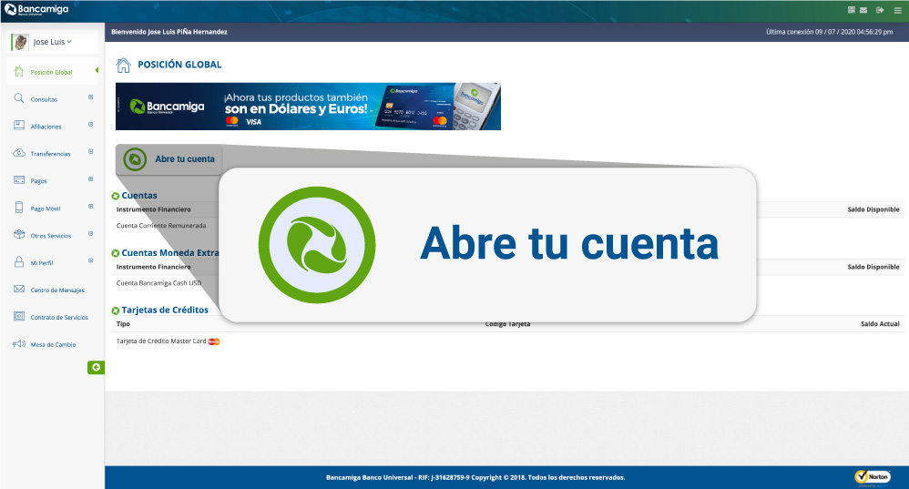Click the Norton secured badge
909x489 pixels.
[873, 477]
